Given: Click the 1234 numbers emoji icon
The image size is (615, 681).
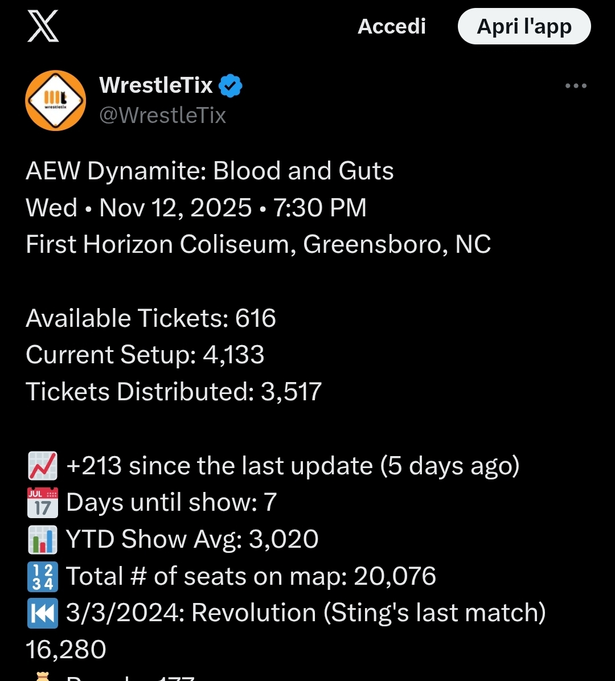Looking at the screenshot, I should click(x=43, y=576).
